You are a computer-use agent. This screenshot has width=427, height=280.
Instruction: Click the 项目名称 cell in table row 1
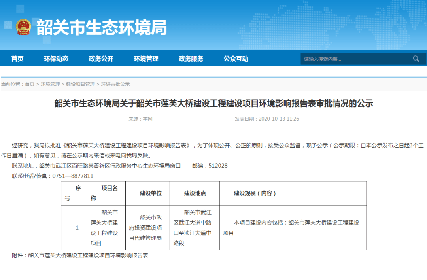(x=106, y=227)
